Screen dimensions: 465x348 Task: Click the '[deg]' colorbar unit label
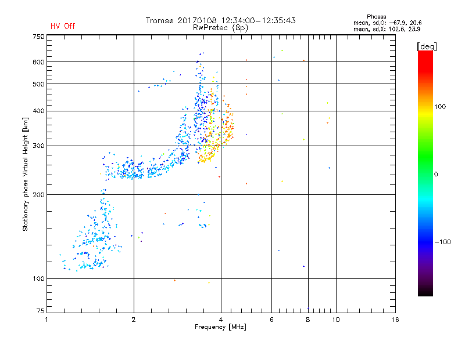tap(427, 46)
